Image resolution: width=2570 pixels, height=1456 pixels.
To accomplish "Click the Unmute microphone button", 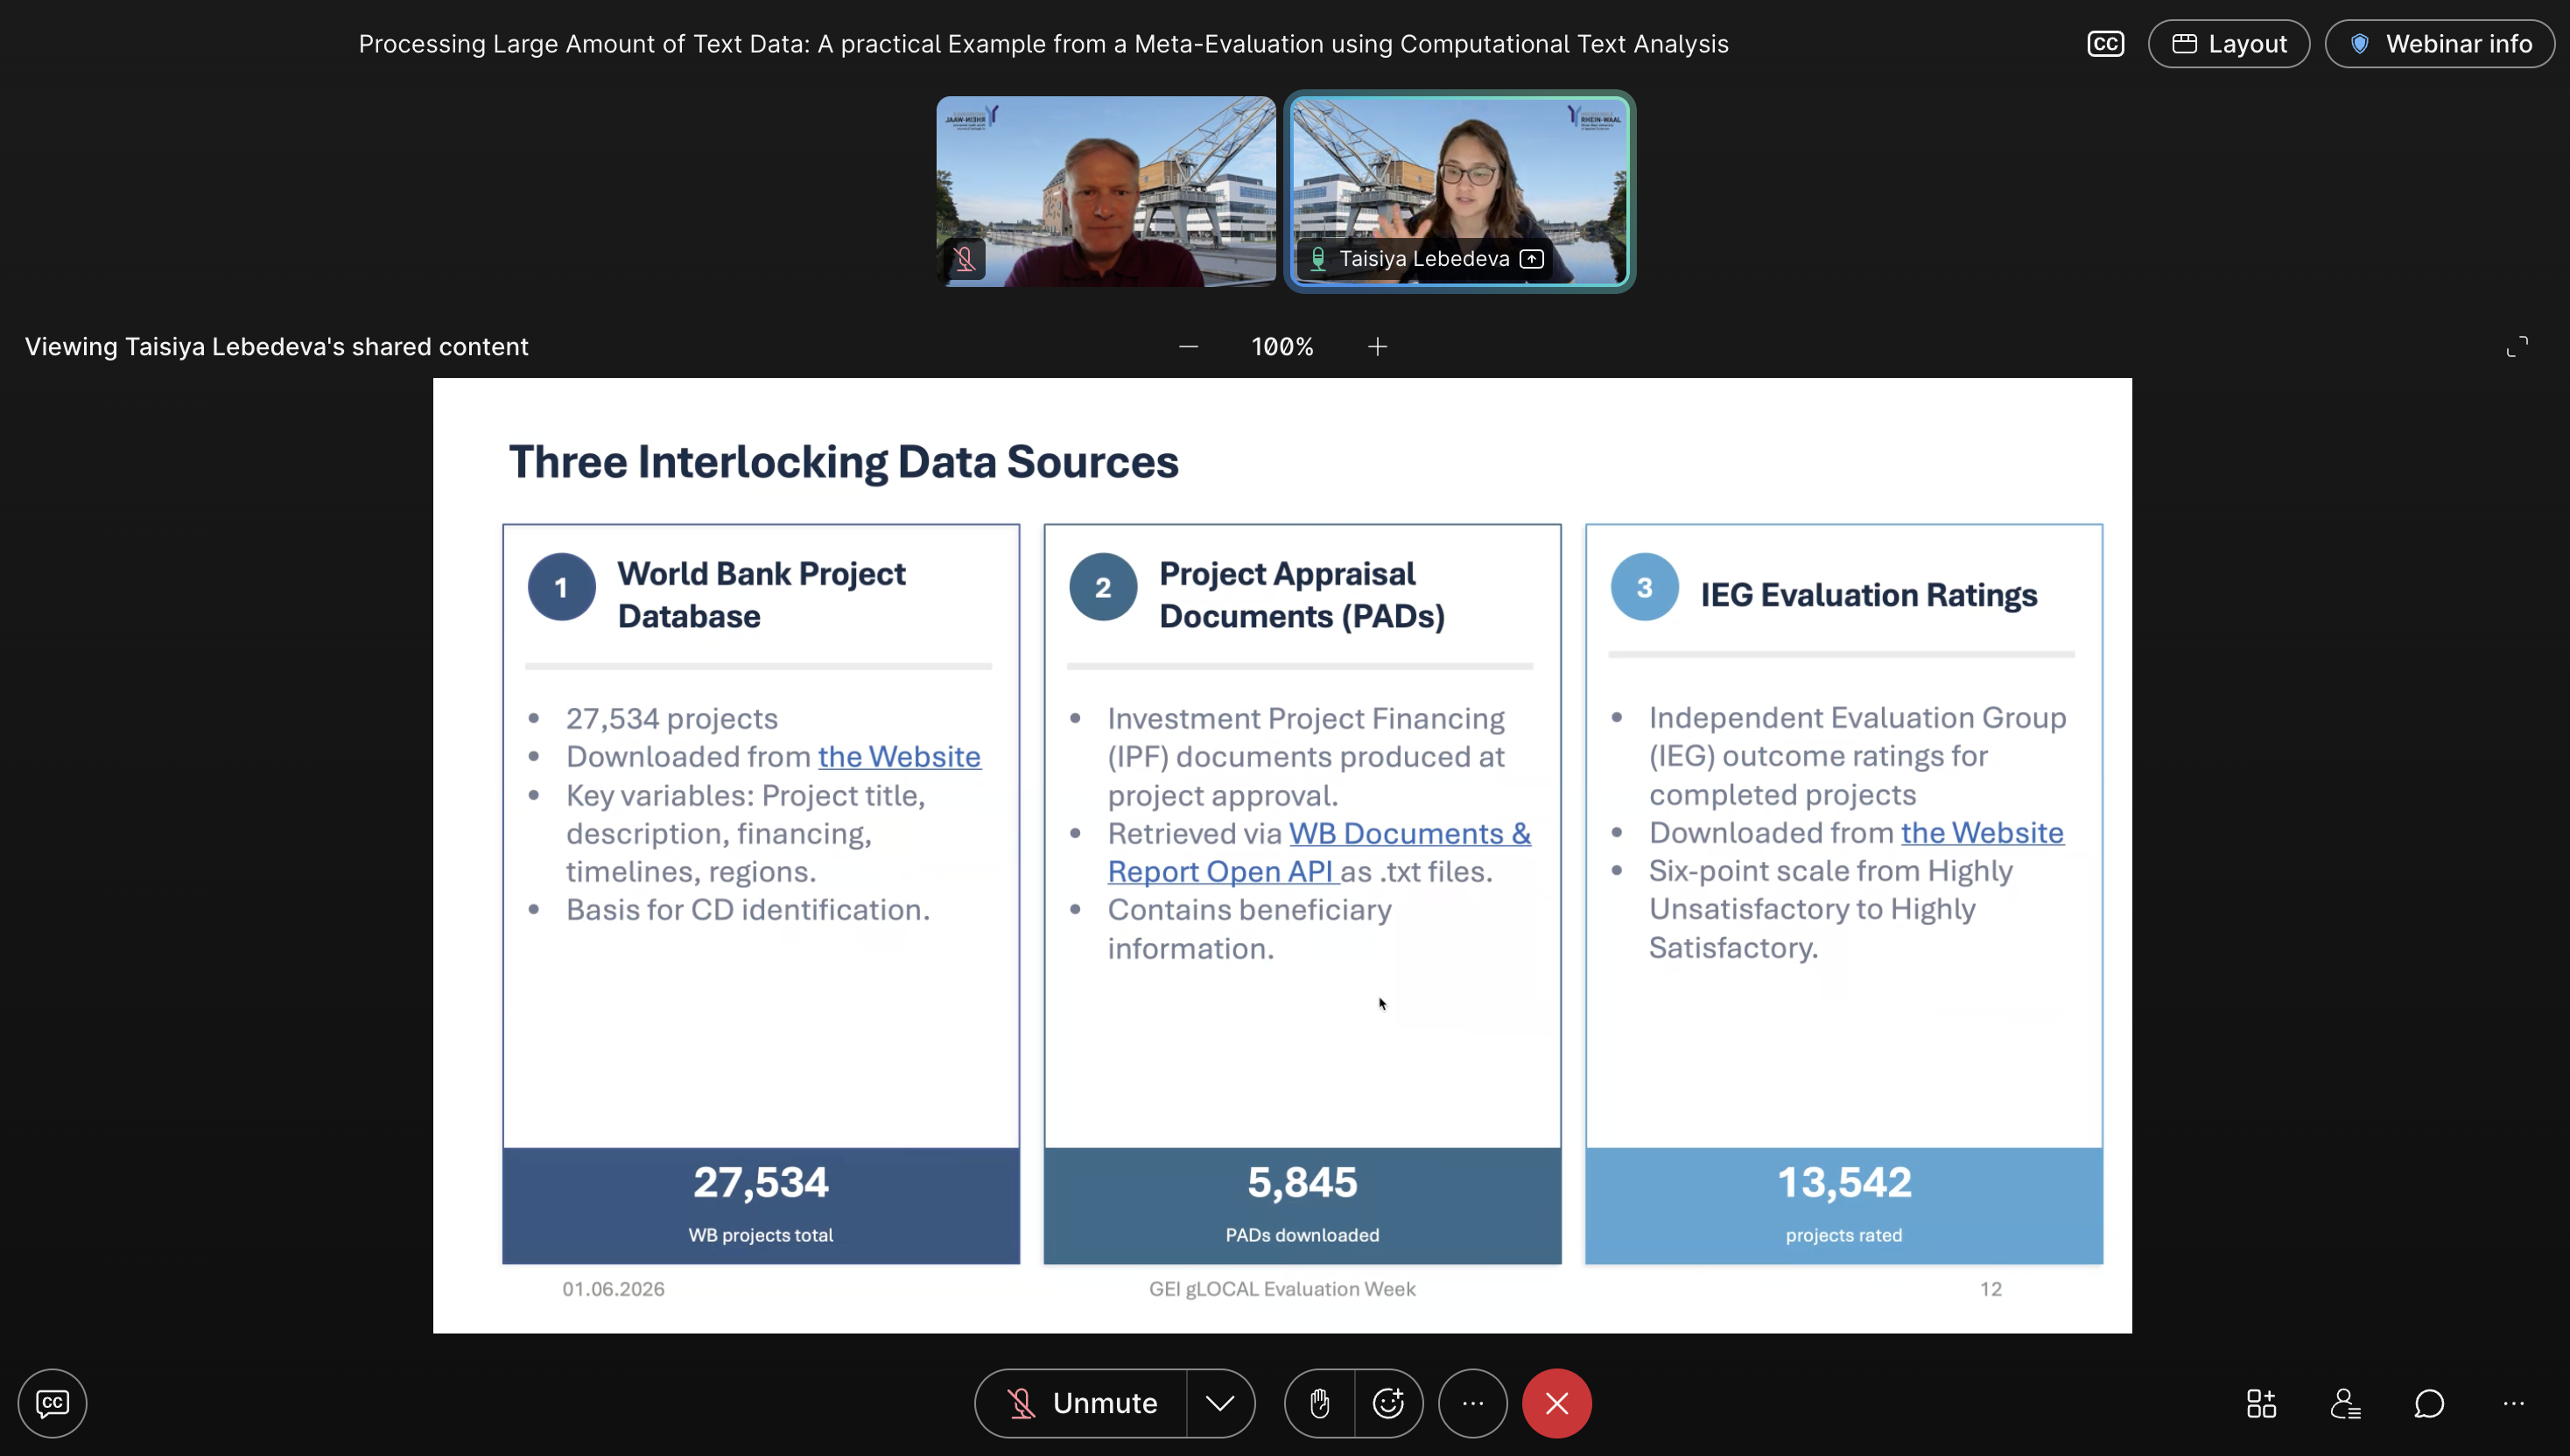I will click(x=1081, y=1403).
